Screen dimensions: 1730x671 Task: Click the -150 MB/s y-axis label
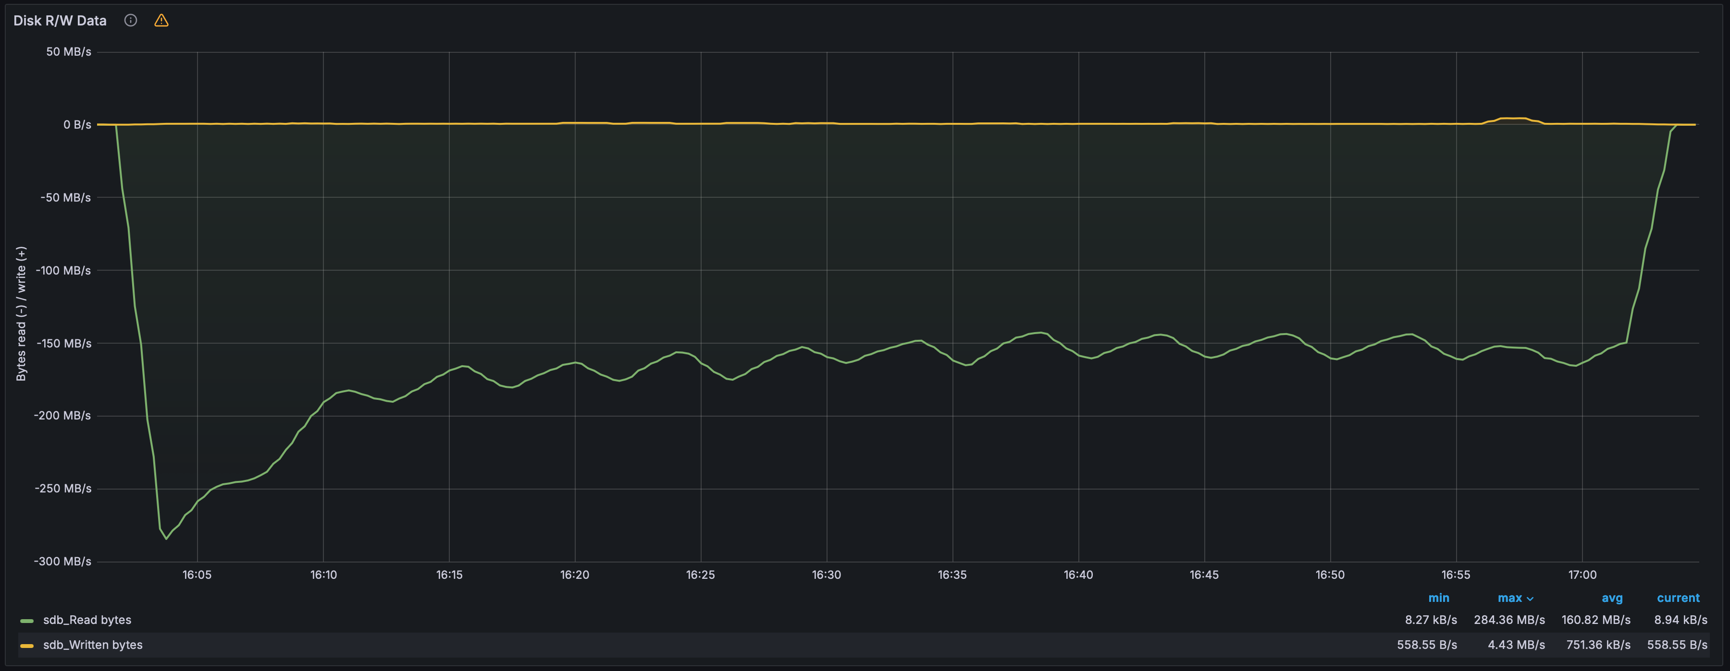(x=63, y=344)
